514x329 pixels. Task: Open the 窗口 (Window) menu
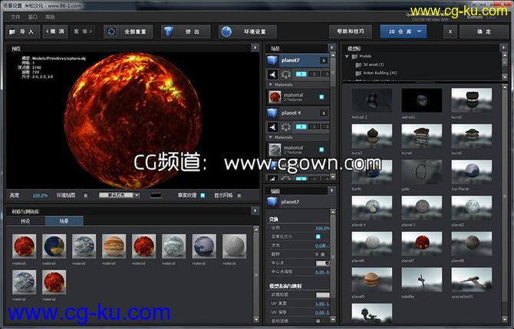(x=32, y=17)
